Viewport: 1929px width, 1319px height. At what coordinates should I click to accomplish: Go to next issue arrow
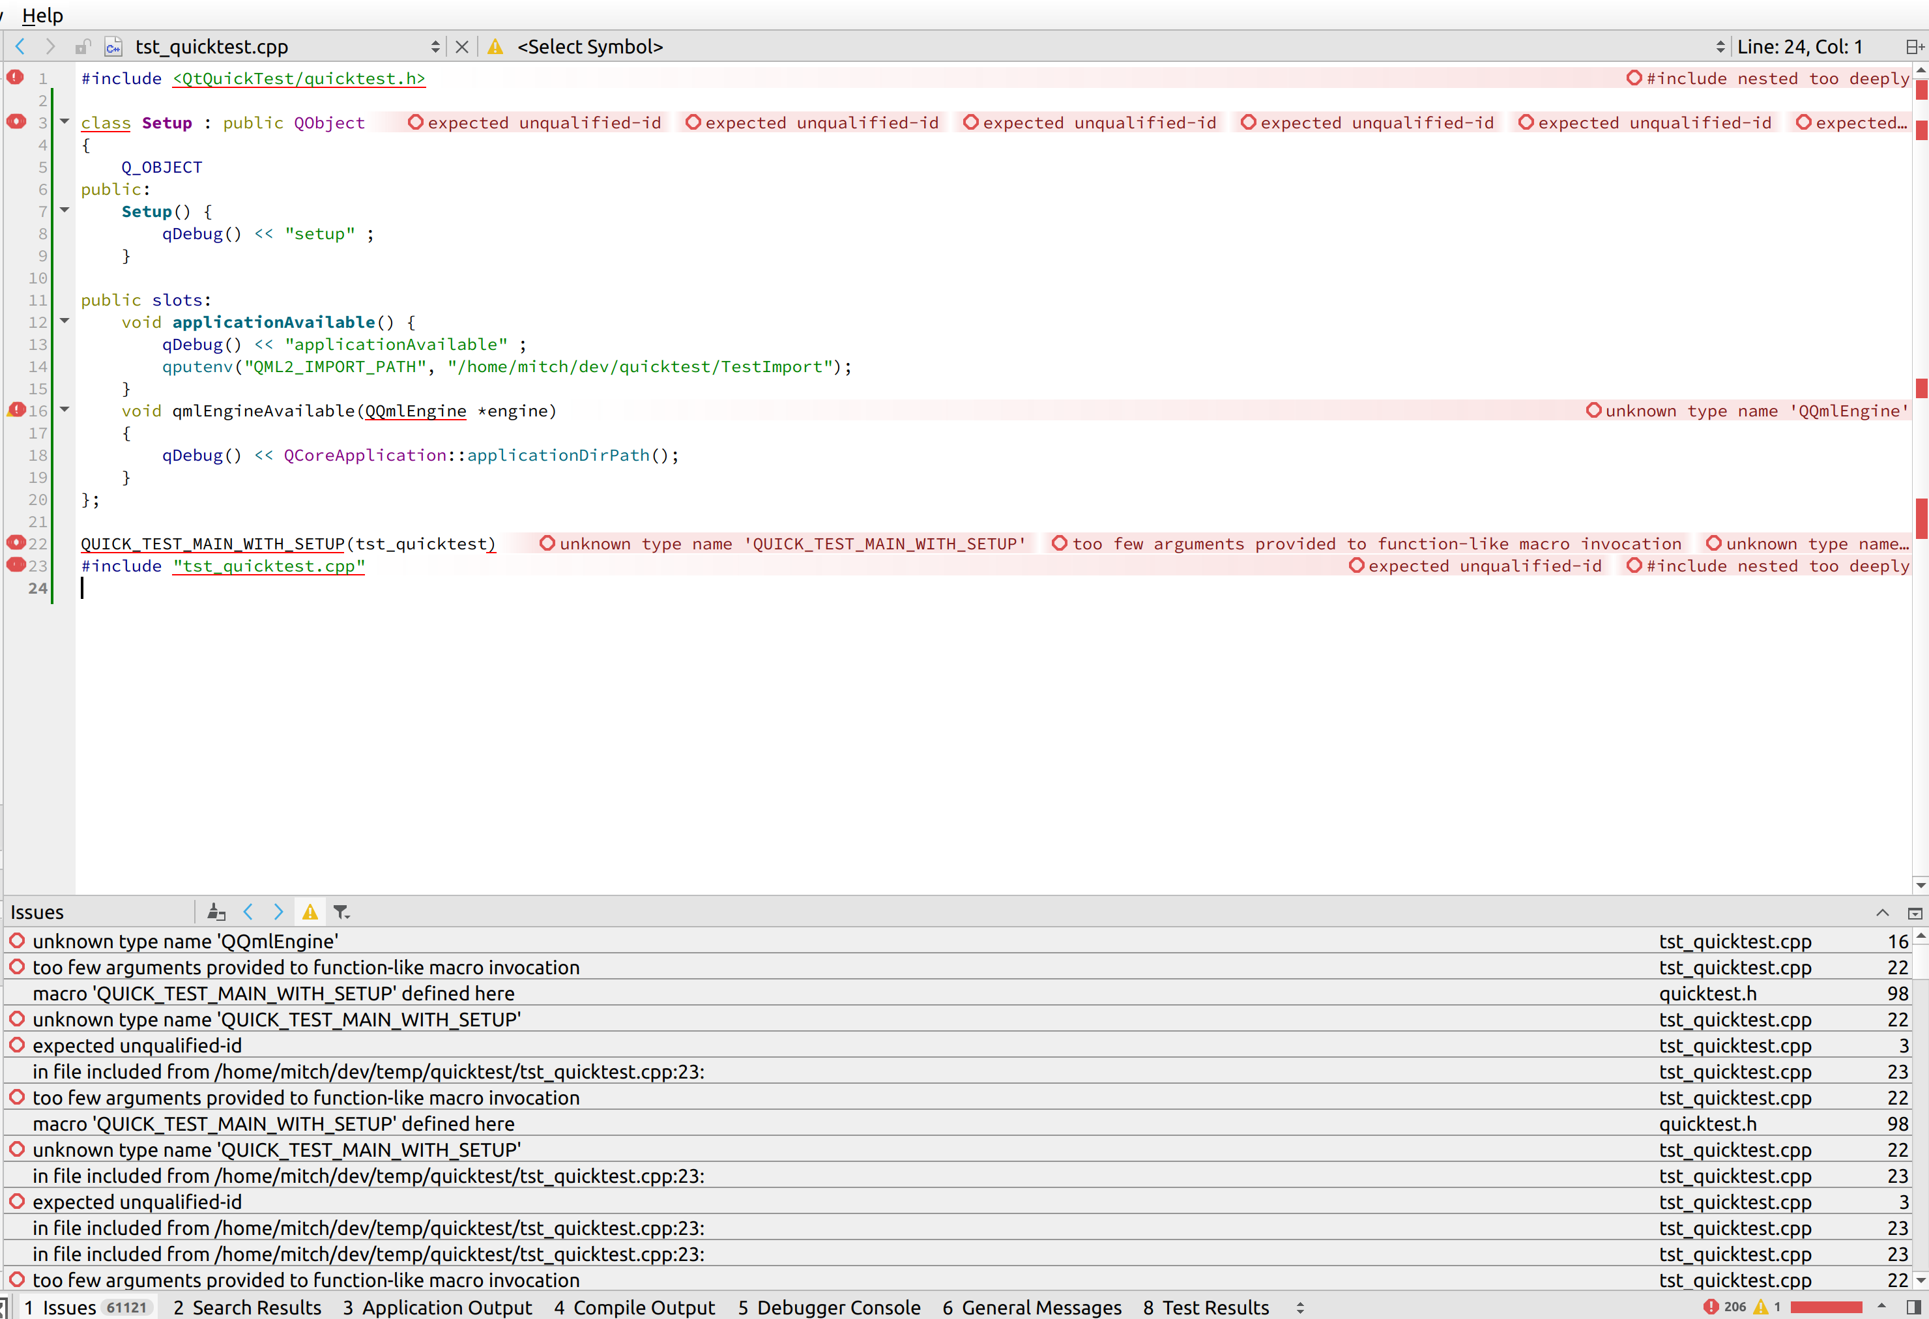[x=279, y=912]
